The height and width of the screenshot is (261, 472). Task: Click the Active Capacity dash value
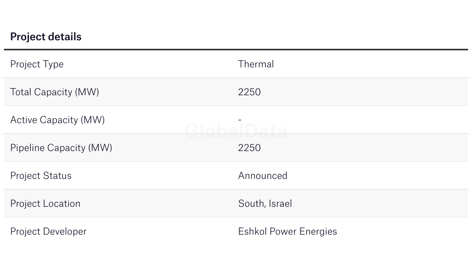point(240,120)
